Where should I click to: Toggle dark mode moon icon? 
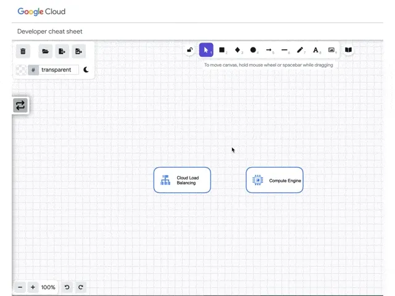[x=86, y=70]
